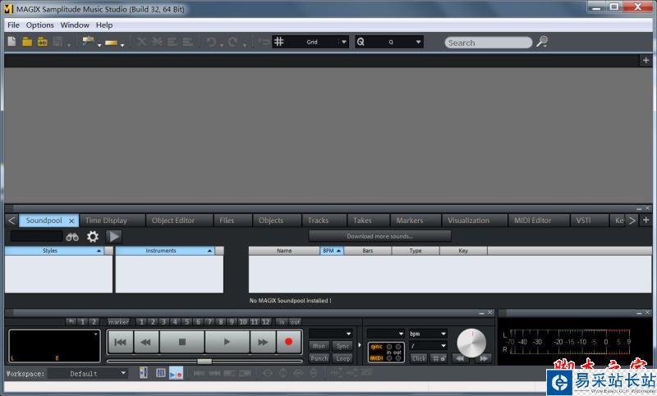Create a new project with the blank page icon
The image size is (657, 396).
(x=11, y=41)
